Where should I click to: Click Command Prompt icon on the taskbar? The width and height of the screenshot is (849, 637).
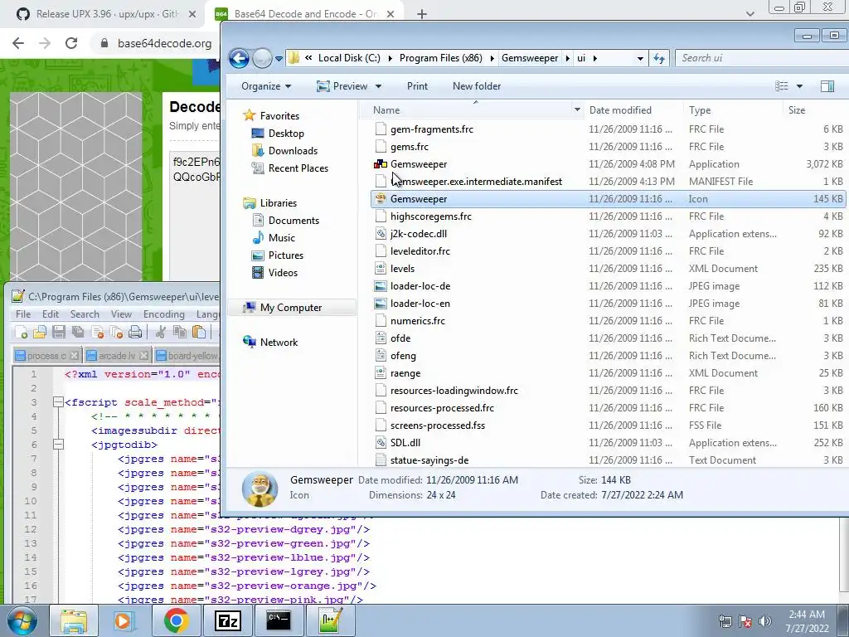coord(279,620)
